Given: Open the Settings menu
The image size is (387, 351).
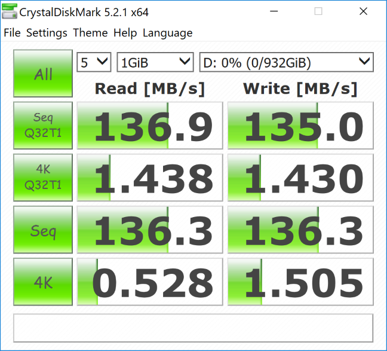Looking at the screenshot, I should (x=47, y=33).
